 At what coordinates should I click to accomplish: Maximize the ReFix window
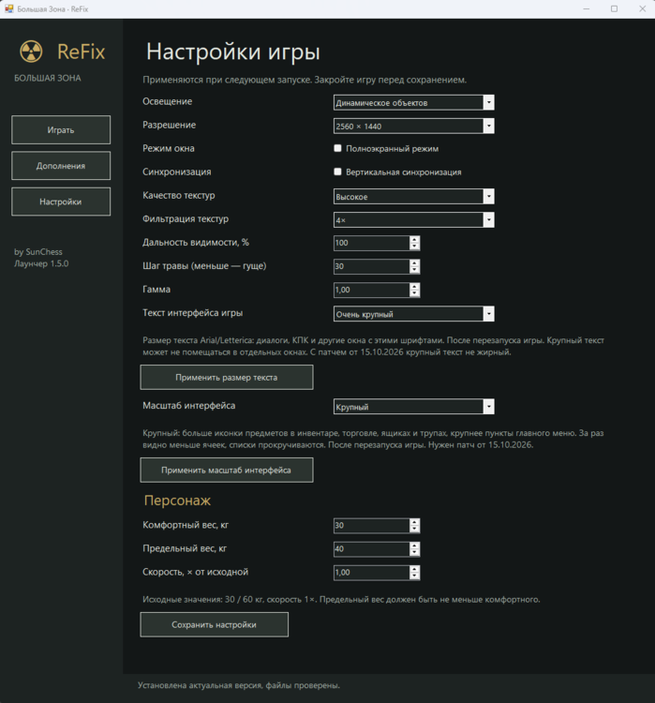click(x=614, y=9)
